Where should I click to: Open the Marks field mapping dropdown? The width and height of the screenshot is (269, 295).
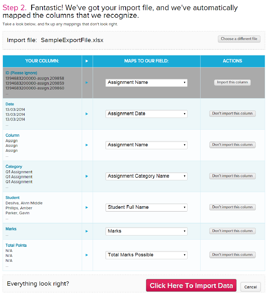pos(146,231)
